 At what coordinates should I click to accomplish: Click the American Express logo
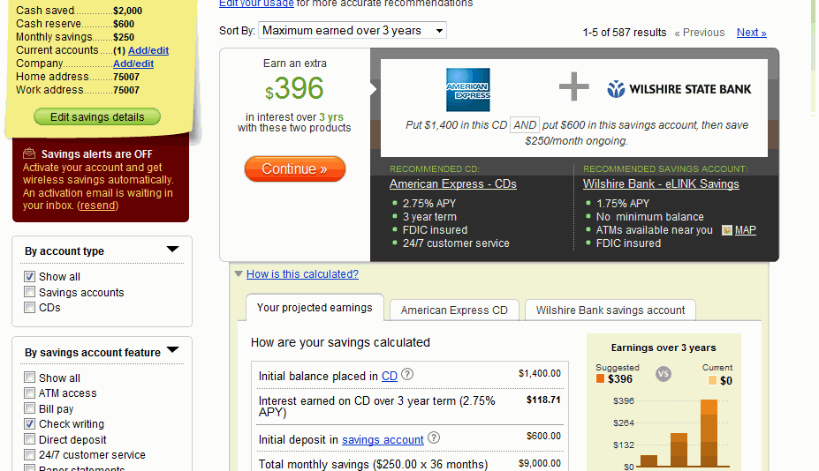pyautogui.click(x=467, y=89)
